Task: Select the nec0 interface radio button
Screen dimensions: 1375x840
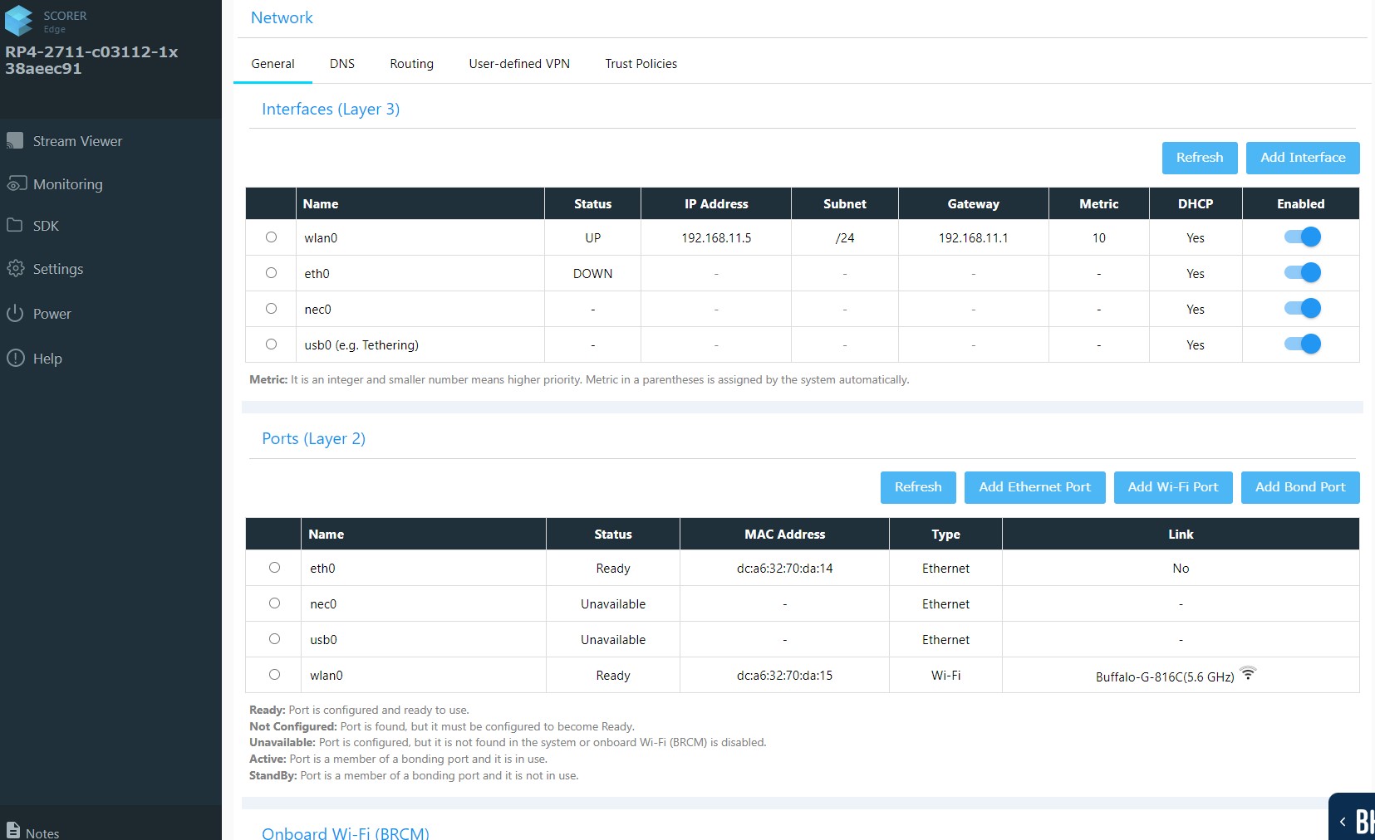Action: click(x=271, y=309)
